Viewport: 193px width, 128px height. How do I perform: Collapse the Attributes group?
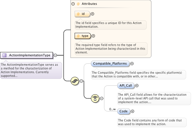73,4
